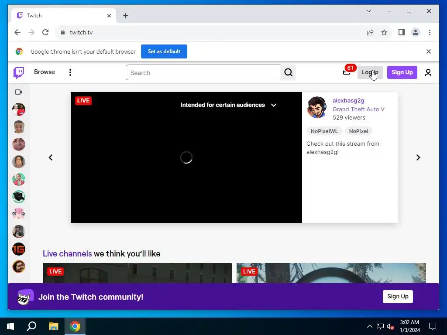Click the Twitch logo home icon
The height and width of the screenshot is (335, 447).
19,73
